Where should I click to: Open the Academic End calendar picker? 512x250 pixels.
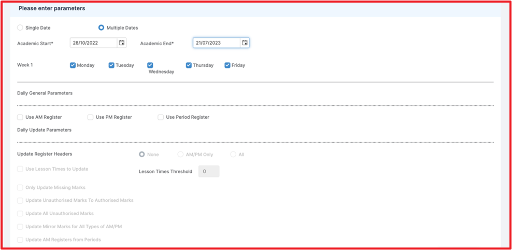(x=245, y=43)
